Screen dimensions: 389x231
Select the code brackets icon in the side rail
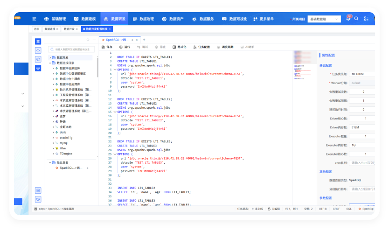coord(38,50)
